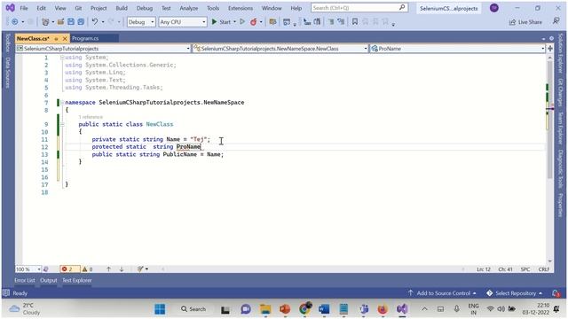568x319 pixels.
Task: Switch to the Program.cs tab
Action: tap(85, 38)
